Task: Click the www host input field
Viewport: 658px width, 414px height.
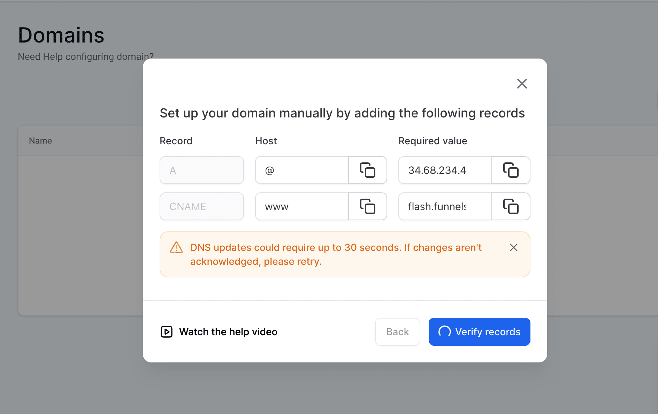Action: [x=301, y=206]
